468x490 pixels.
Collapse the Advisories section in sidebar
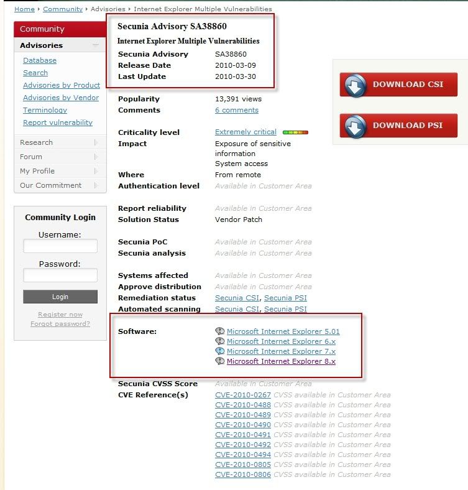click(x=96, y=45)
